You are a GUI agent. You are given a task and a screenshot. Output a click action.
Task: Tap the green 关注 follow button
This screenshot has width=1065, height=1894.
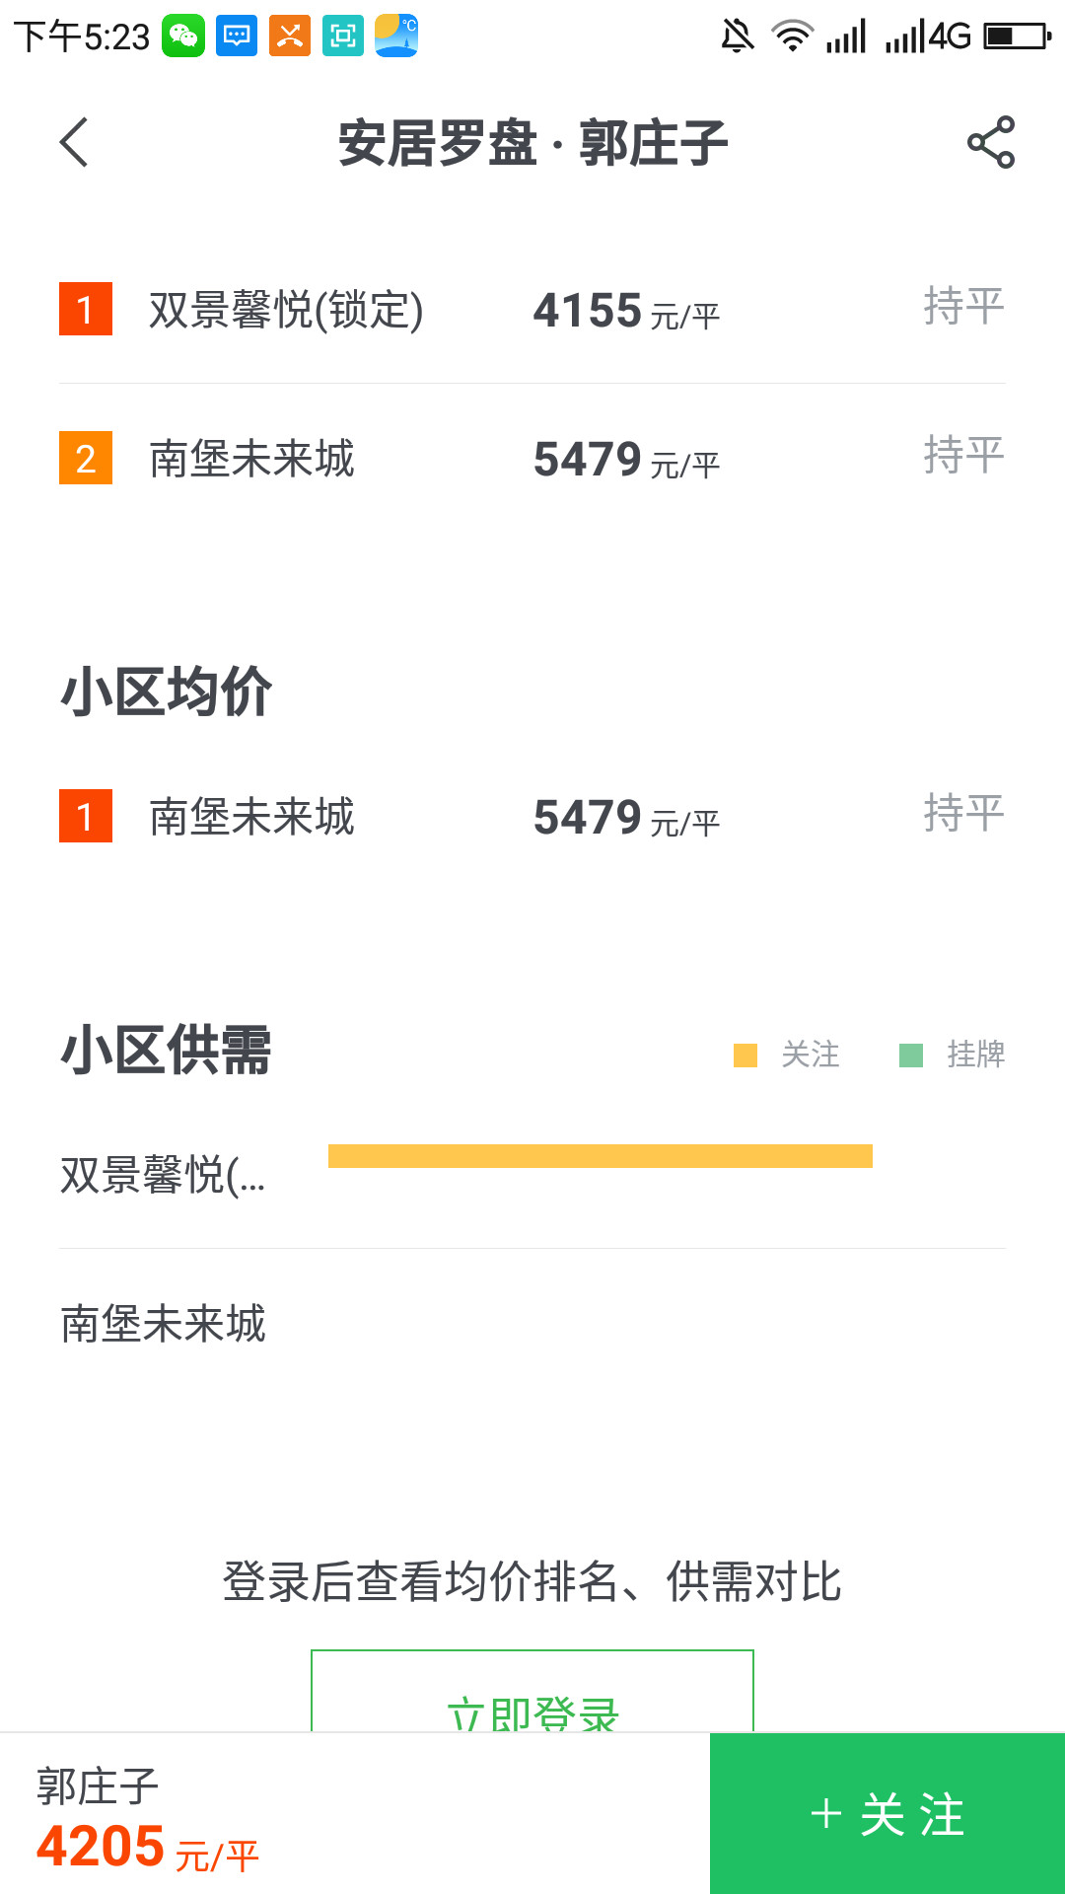click(887, 1814)
